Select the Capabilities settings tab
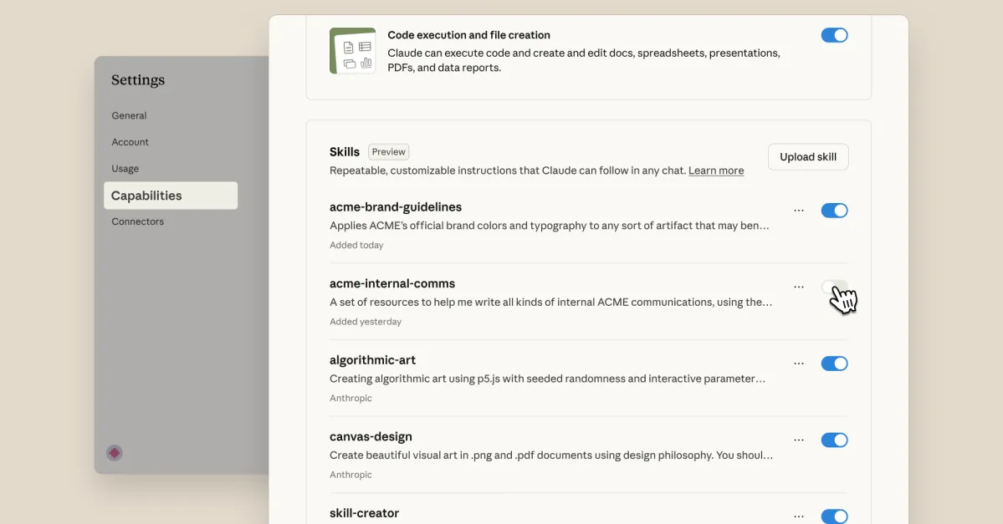Image resolution: width=1003 pixels, height=524 pixels. tap(146, 195)
